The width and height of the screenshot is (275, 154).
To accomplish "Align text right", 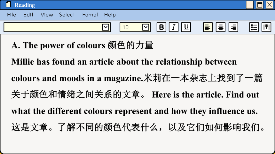I will point(233,27).
